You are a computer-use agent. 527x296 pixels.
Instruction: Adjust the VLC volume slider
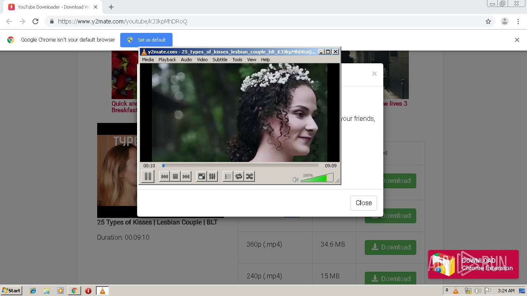click(x=317, y=178)
